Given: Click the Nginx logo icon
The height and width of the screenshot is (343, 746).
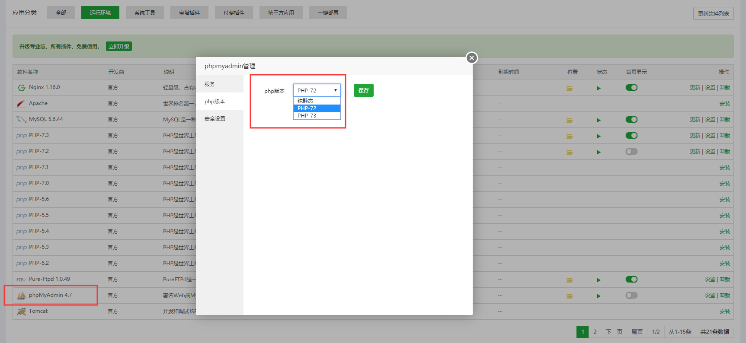Looking at the screenshot, I should click(22, 88).
